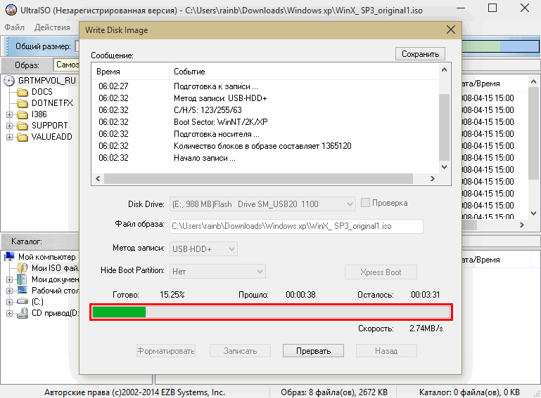This screenshot has height=398, width=541.
Task: Click the Мои документы icon
Action: [22, 279]
